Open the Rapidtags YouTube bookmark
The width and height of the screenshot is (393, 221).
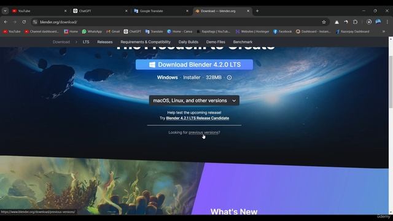click(x=213, y=31)
